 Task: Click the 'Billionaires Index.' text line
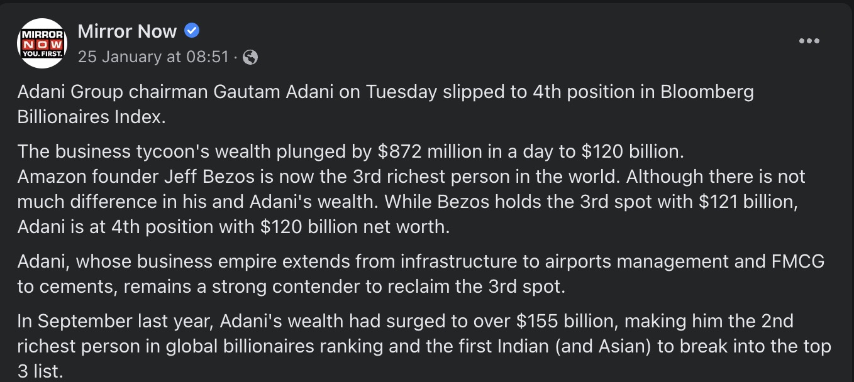click(92, 117)
